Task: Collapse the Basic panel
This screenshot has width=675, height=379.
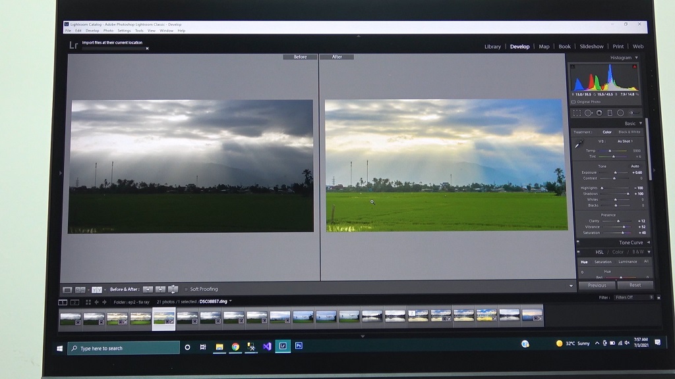Action: (x=641, y=123)
